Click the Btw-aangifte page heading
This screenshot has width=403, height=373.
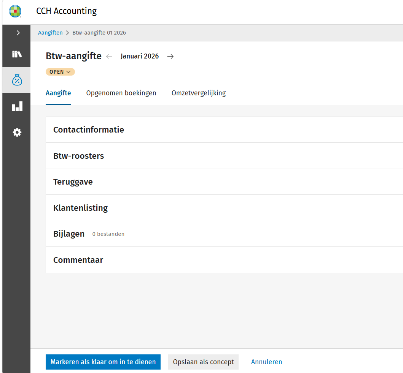[73, 56]
